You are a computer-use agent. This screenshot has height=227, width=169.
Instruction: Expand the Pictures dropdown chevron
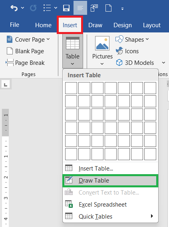click(102, 64)
